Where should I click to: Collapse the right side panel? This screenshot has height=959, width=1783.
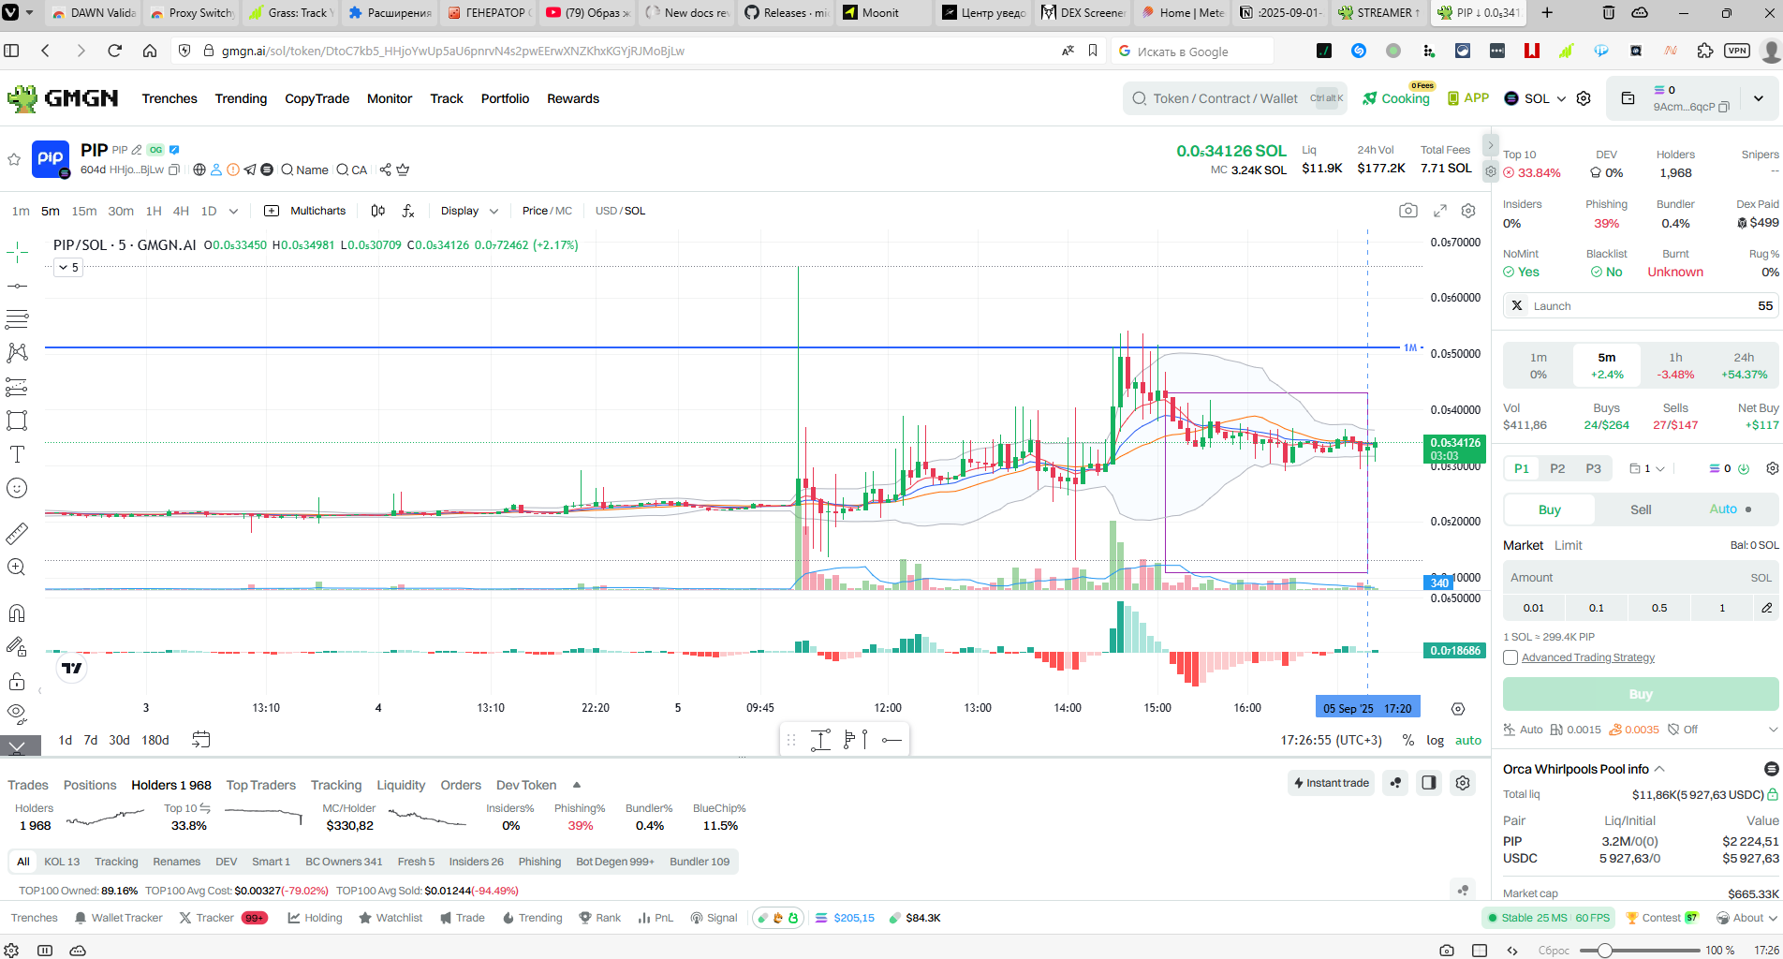(1491, 146)
